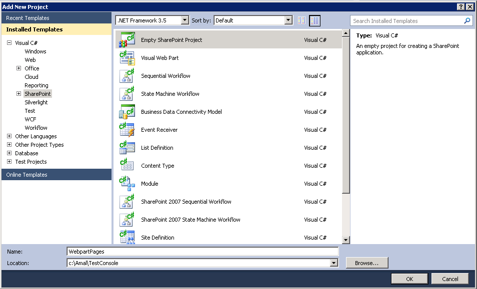Click the Site Definition name text
The width and height of the screenshot is (477, 289).
157,238
